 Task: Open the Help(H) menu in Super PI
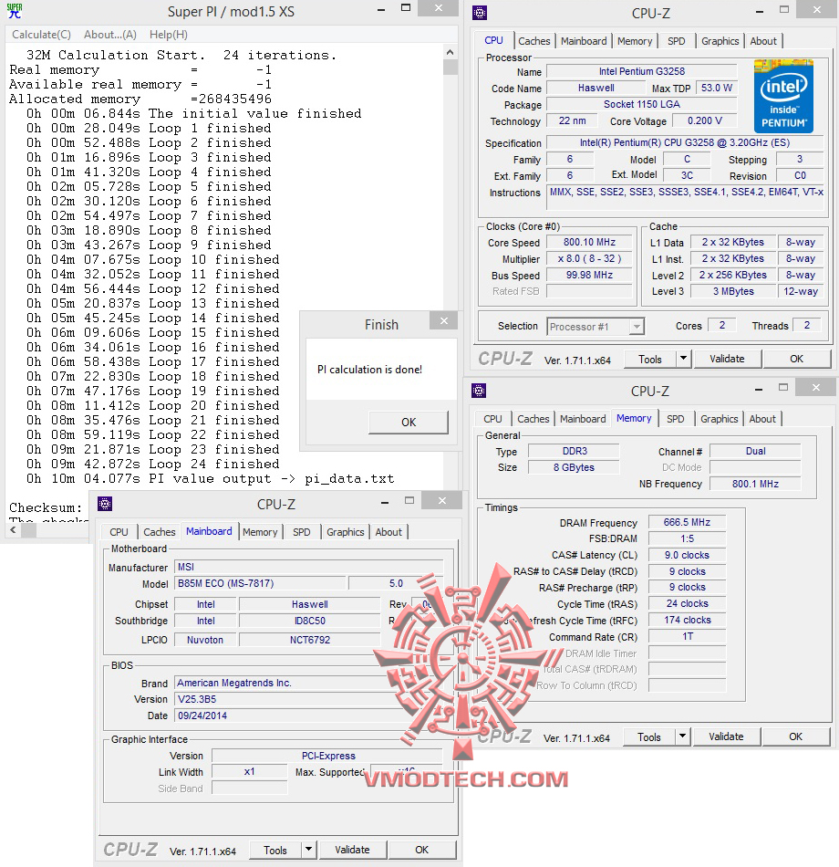(x=169, y=35)
